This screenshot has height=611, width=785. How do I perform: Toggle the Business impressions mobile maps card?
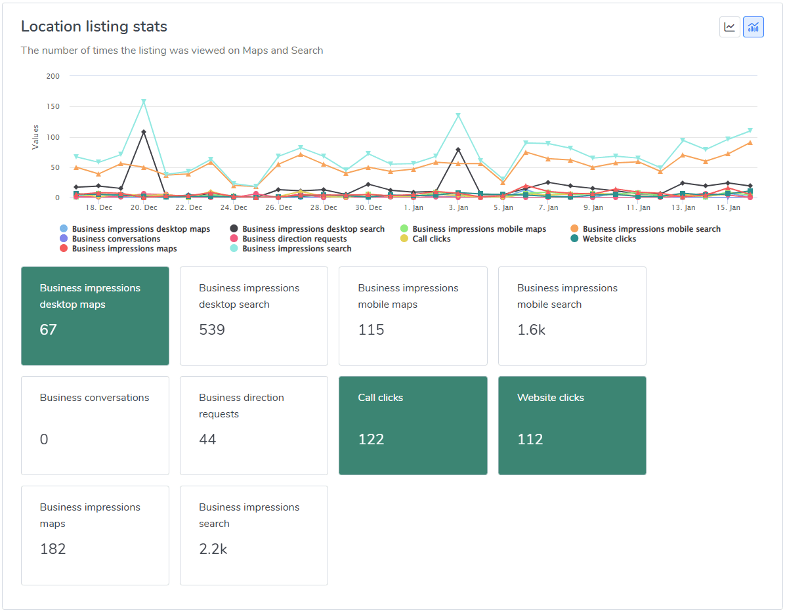(x=413, y=316)
